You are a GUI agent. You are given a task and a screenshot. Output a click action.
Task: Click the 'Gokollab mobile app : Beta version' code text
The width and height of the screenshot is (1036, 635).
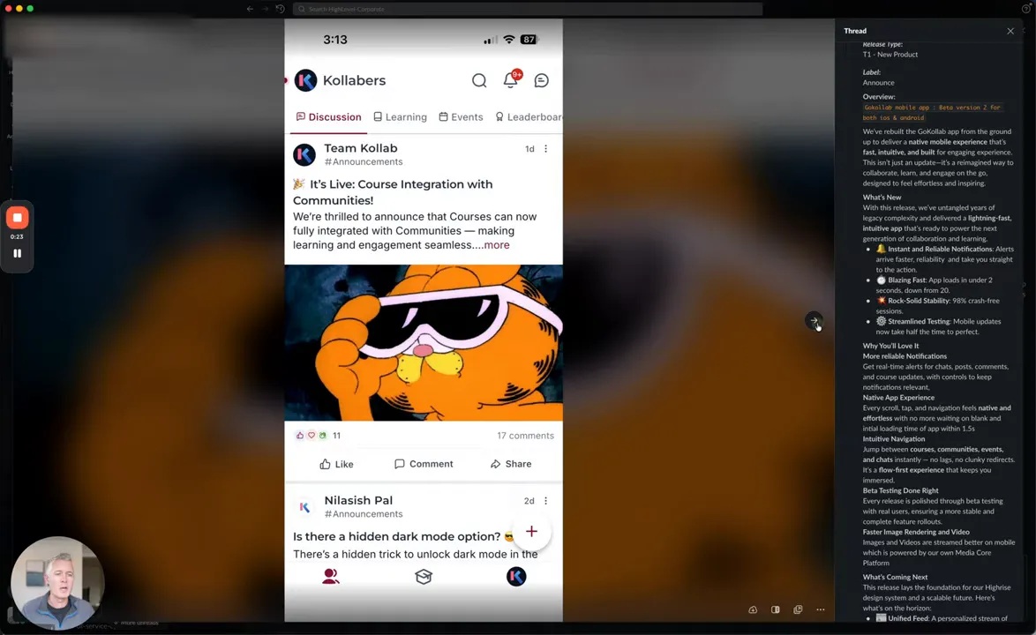pos(932,112)
